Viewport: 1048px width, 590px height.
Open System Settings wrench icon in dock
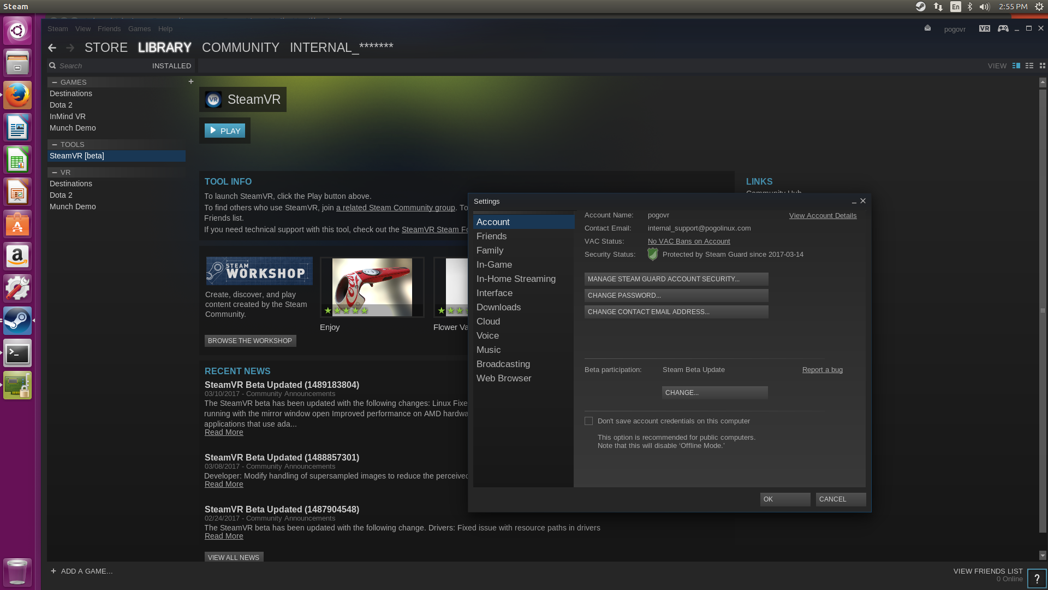point(17,289)
